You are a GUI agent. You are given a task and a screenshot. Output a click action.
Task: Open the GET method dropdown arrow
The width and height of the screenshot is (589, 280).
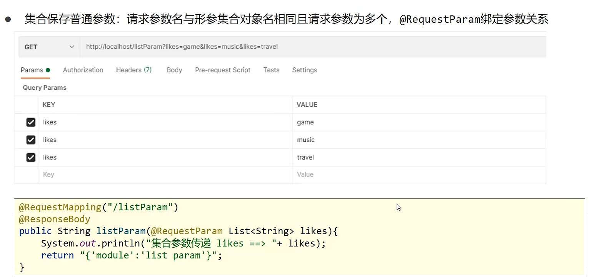click(72, 47)
